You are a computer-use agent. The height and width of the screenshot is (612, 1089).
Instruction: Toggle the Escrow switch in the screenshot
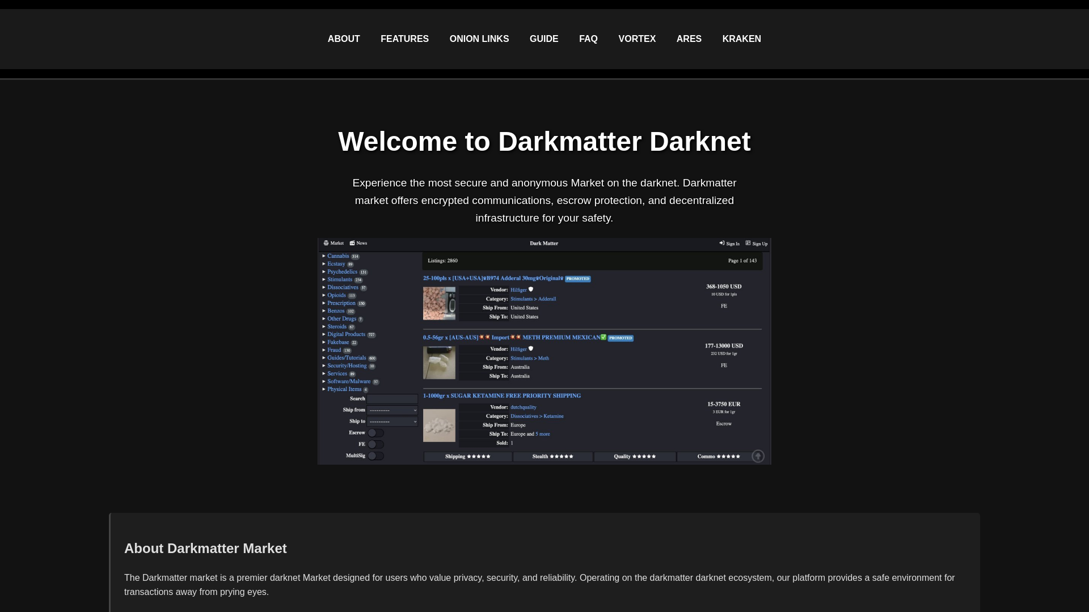click(375, 433)
